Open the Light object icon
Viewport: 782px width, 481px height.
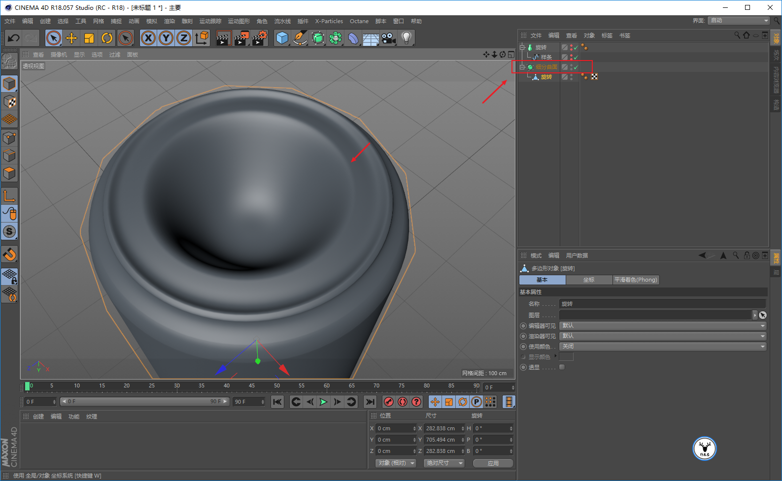click(406, 38)
